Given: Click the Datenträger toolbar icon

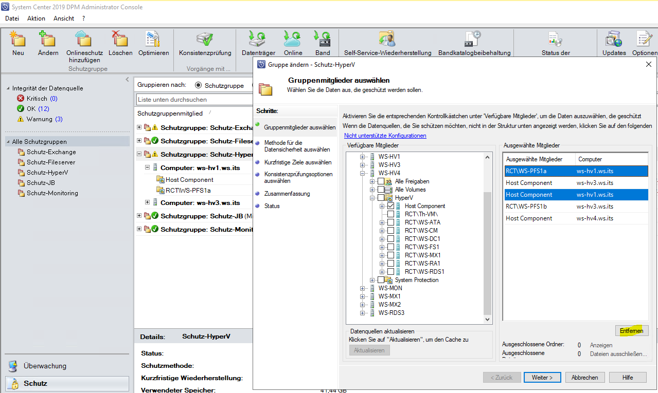Looking at the screenshot, I should click(258, 40).
